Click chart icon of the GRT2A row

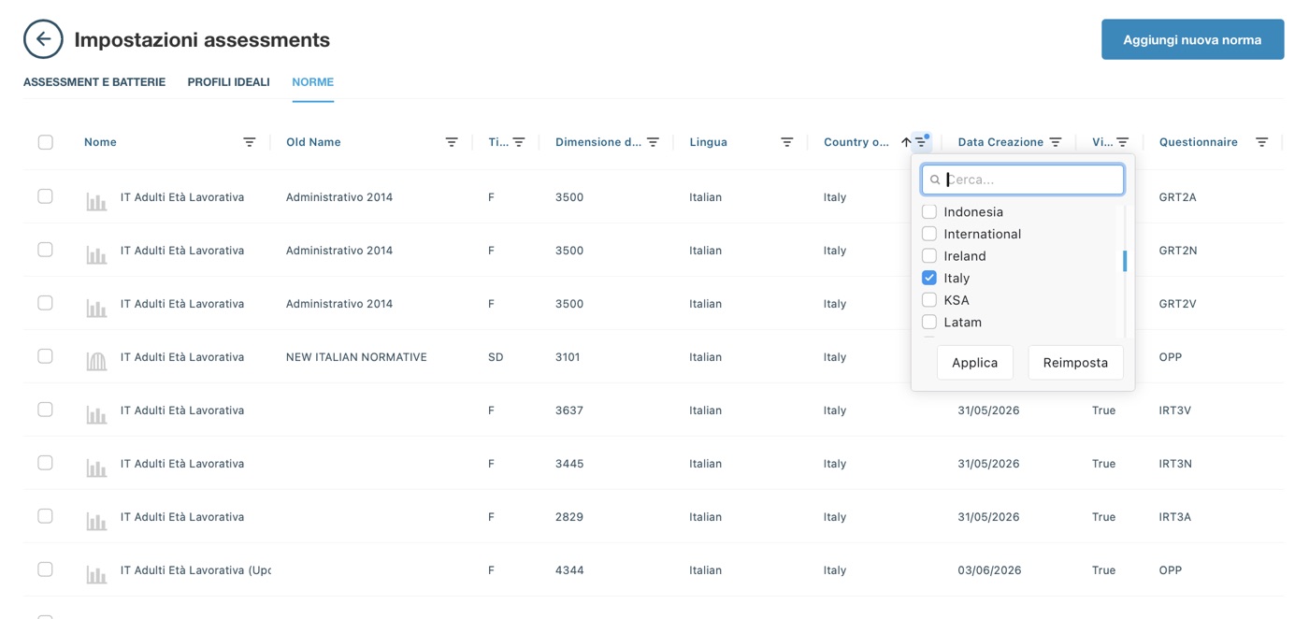point(96,201)
